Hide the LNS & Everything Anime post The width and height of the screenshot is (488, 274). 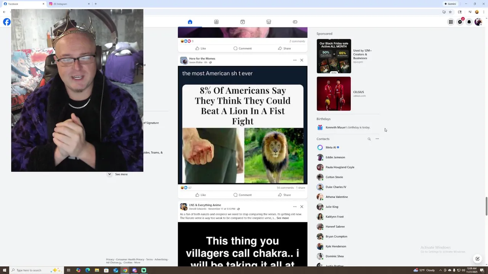(302, 207)
